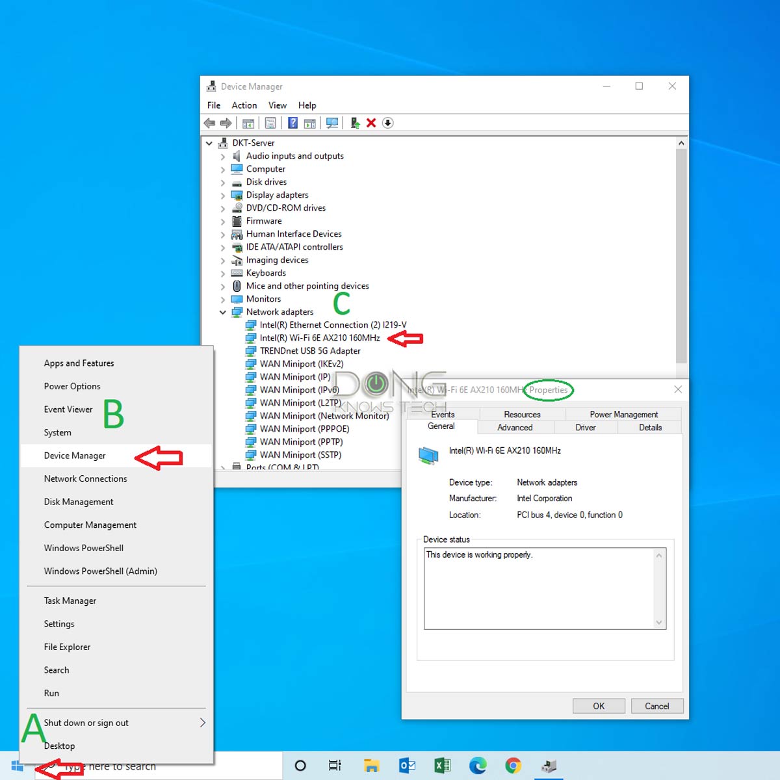Click the Disable device down-arrow toolbar icon

387,123
